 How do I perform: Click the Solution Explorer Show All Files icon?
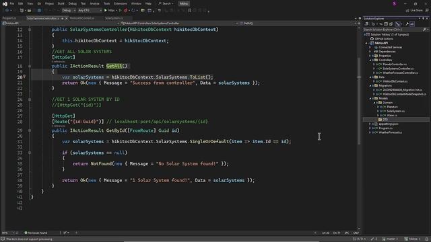point(391,24)
